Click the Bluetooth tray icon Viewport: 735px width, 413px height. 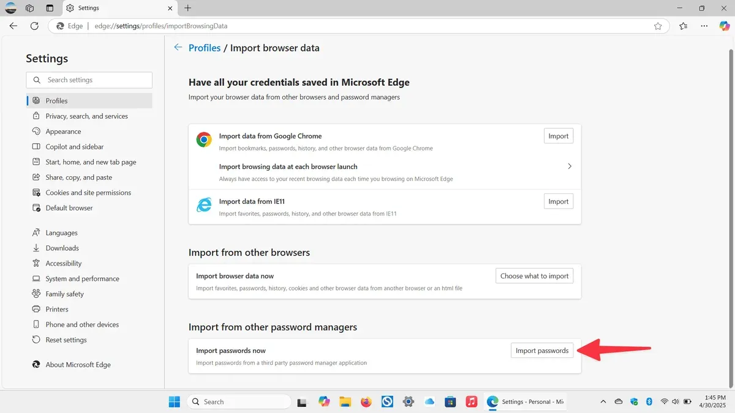(649, 402)
